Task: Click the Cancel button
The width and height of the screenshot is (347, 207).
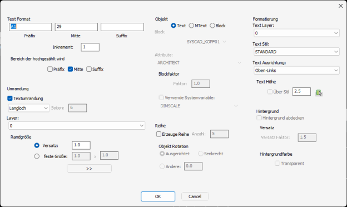Action: pos(195,196)
